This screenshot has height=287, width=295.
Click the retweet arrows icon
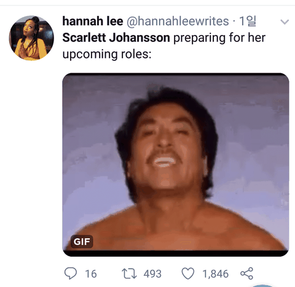[x=129, y=273]
